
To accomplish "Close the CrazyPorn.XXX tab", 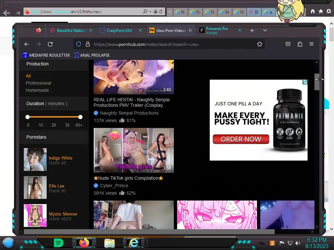I will point(140,30).
